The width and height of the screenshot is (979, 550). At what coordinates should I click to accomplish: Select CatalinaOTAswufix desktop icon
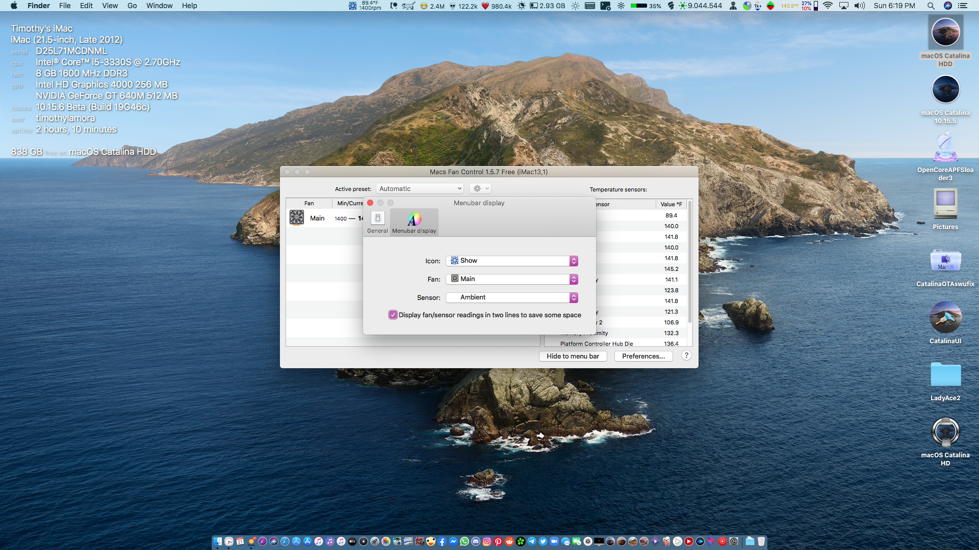pos(945,261)
